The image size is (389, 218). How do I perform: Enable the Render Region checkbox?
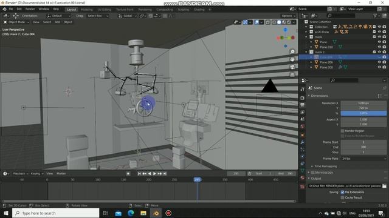tap(343, 131)
